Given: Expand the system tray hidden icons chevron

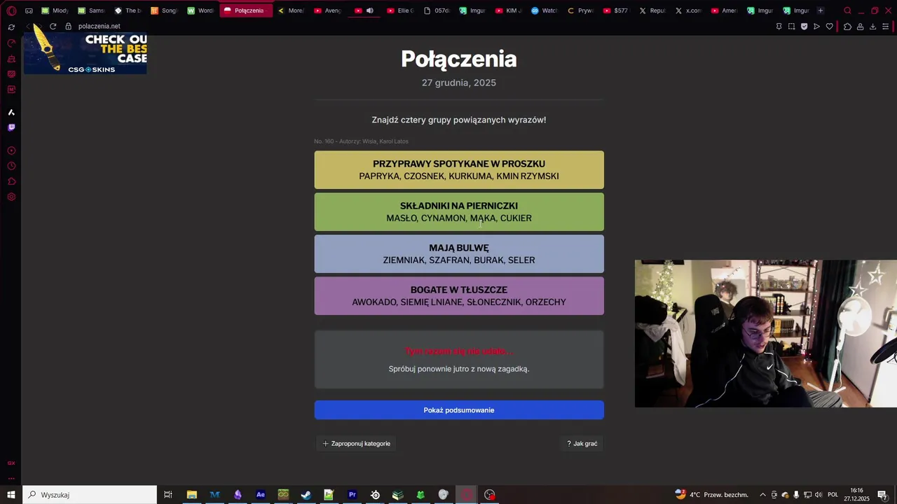Looking at the screenshot, I should (x=763, y=495).
